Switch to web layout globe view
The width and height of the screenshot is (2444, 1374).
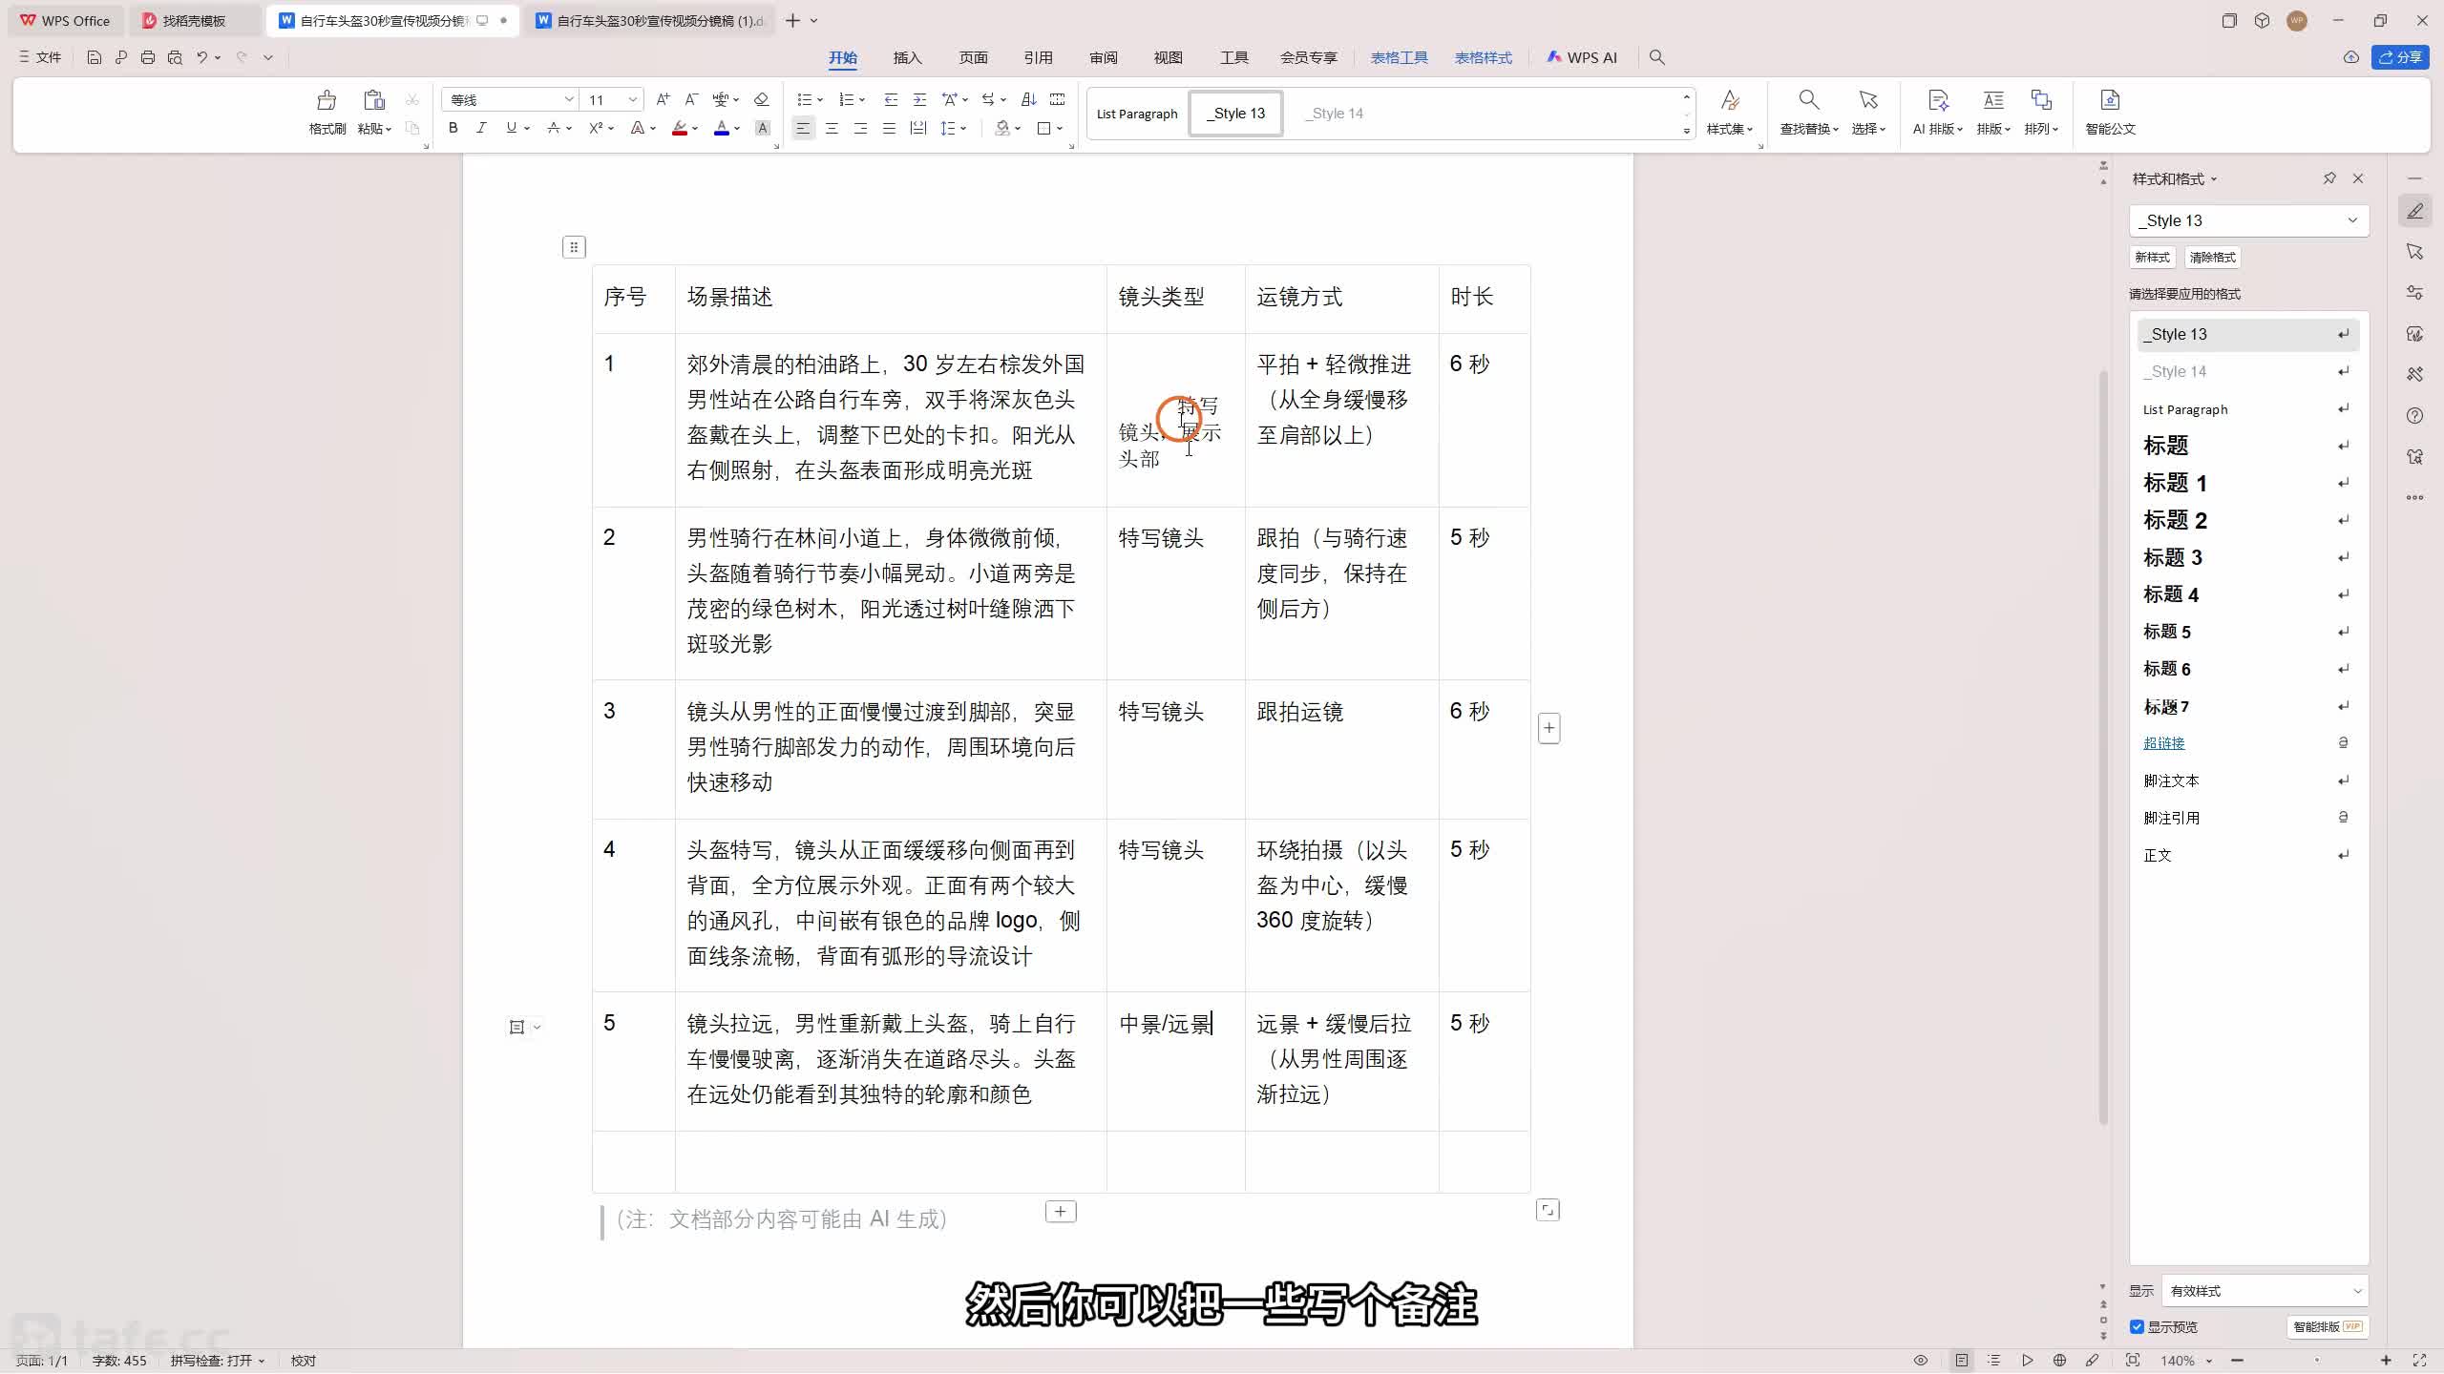[x=2059, y=1361]
